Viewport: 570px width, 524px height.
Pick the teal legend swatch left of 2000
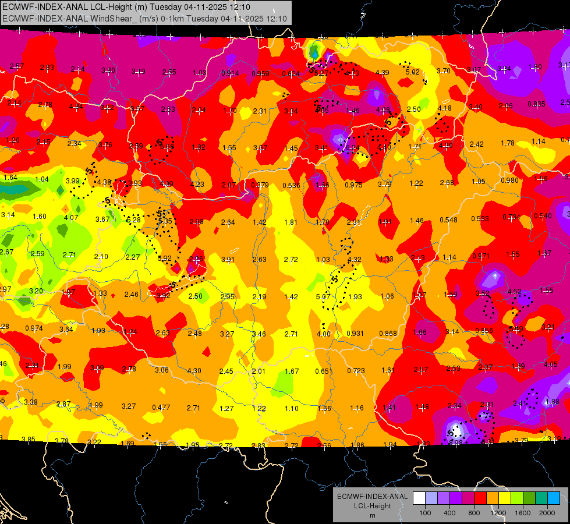pos(541,498)
